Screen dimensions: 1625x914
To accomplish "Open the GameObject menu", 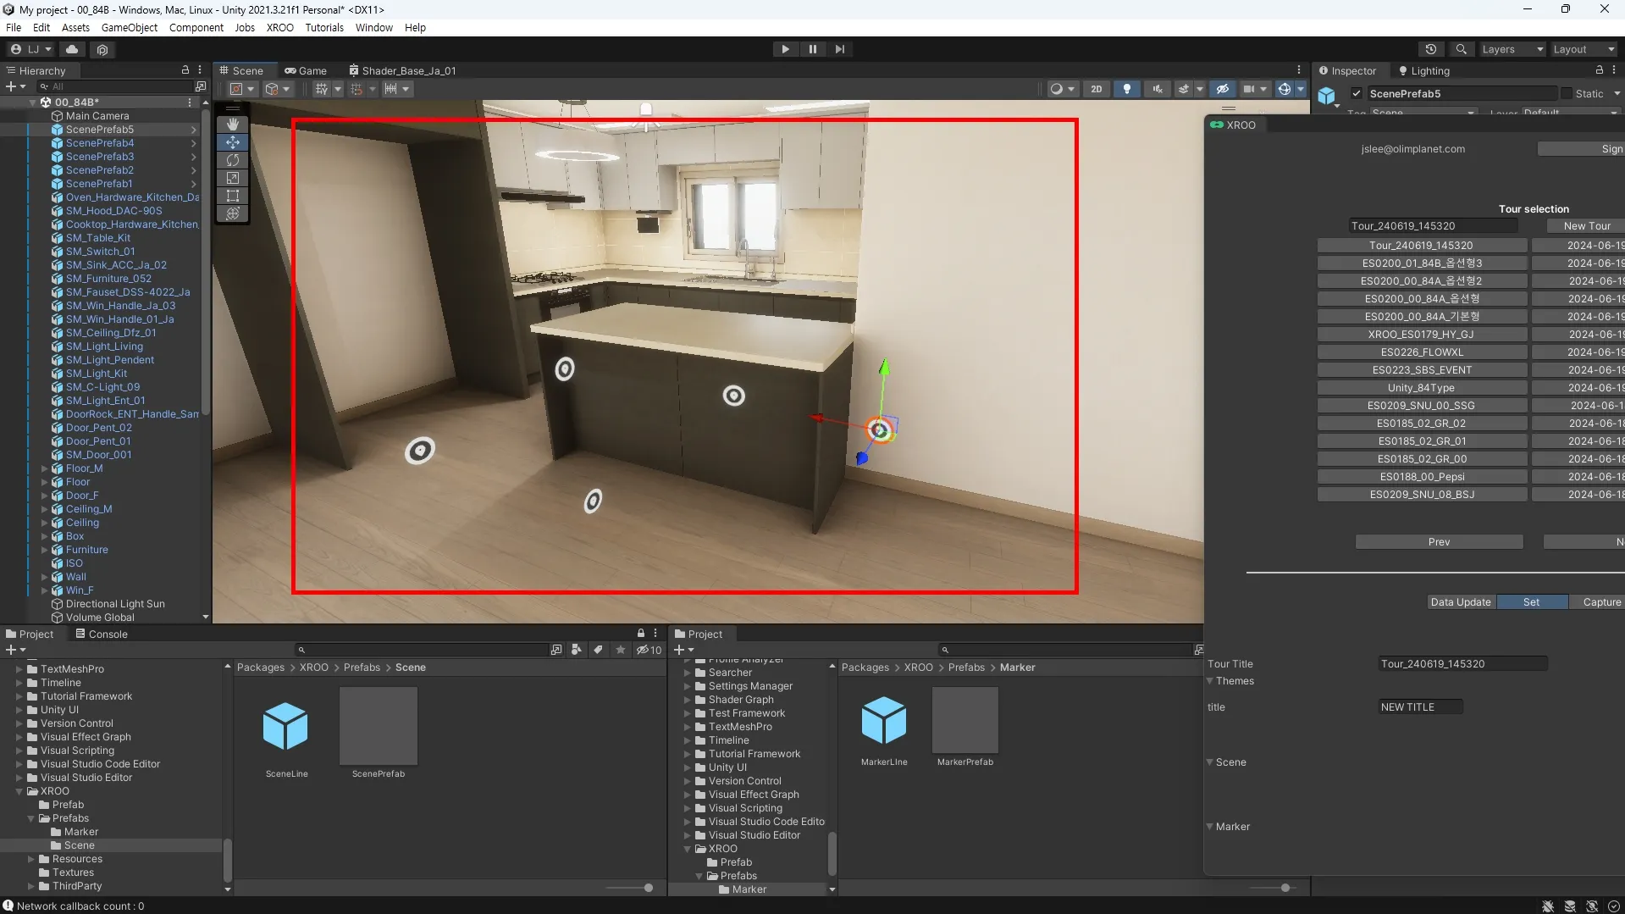I will pos(129,27).
